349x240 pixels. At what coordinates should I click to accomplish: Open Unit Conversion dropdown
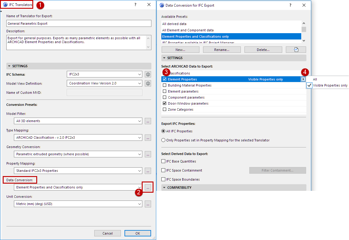tap(78, 204)
